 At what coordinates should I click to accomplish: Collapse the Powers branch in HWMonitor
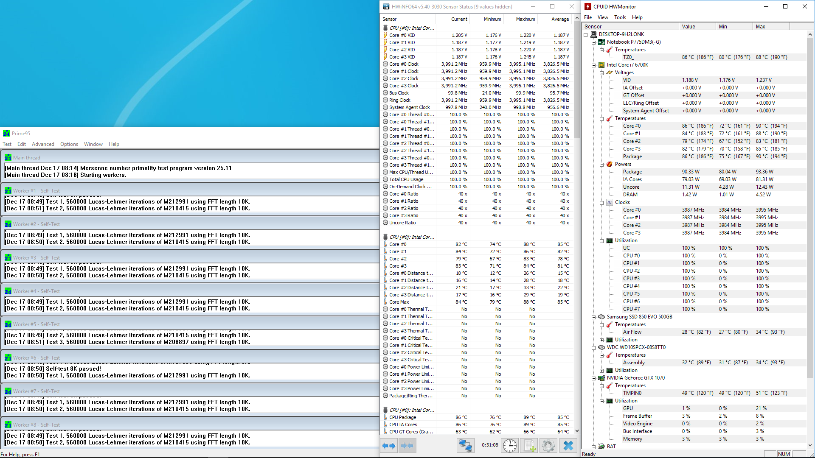[x=602, y=164]
